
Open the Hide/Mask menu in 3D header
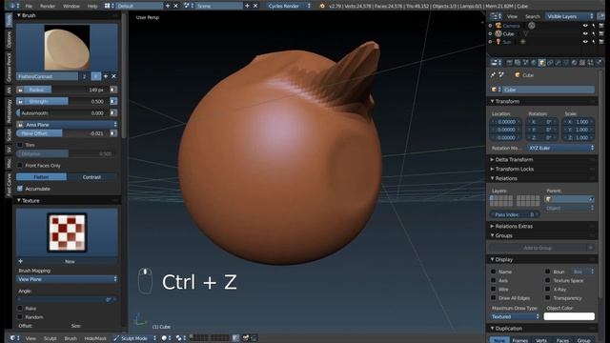[x=95, y=338]
